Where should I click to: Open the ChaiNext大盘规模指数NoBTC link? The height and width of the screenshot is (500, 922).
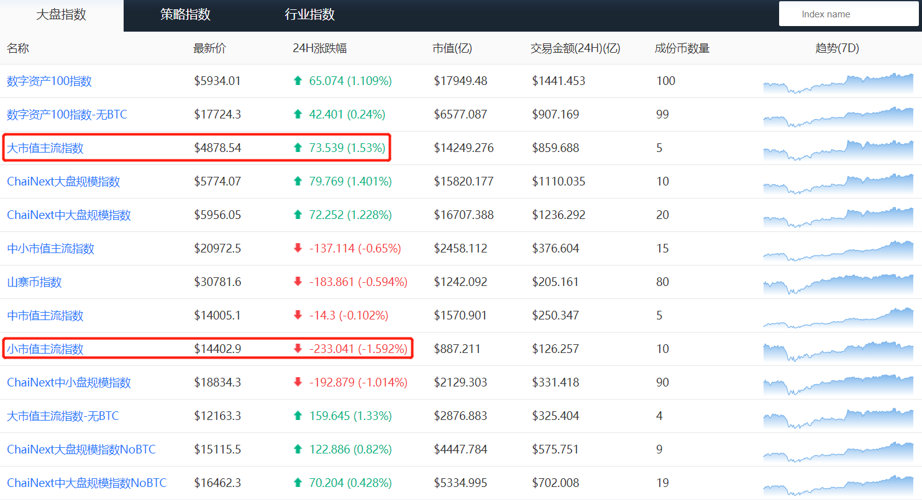[x=81, y=450]
